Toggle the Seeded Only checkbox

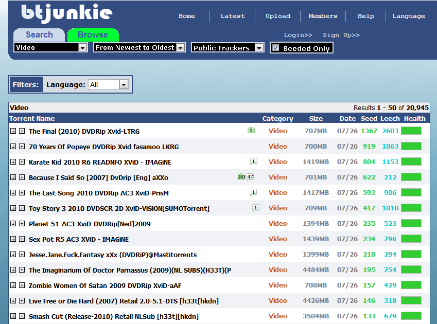[x=275, y=48]
